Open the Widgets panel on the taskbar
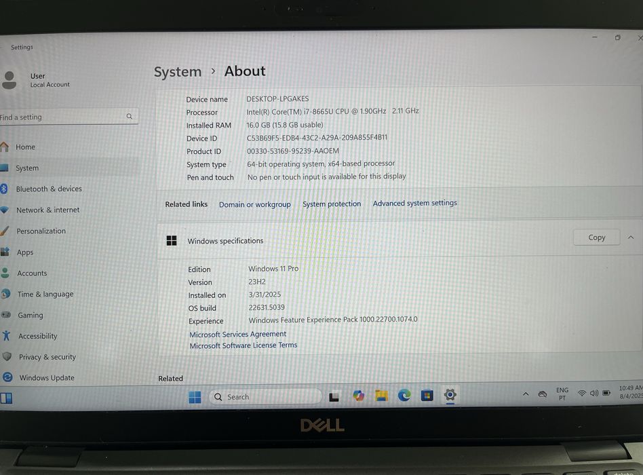The height and width of the screenshot is (475, 643). 6,398
